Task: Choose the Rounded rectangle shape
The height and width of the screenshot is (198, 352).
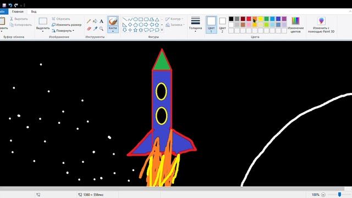Action: coord(146,20)
